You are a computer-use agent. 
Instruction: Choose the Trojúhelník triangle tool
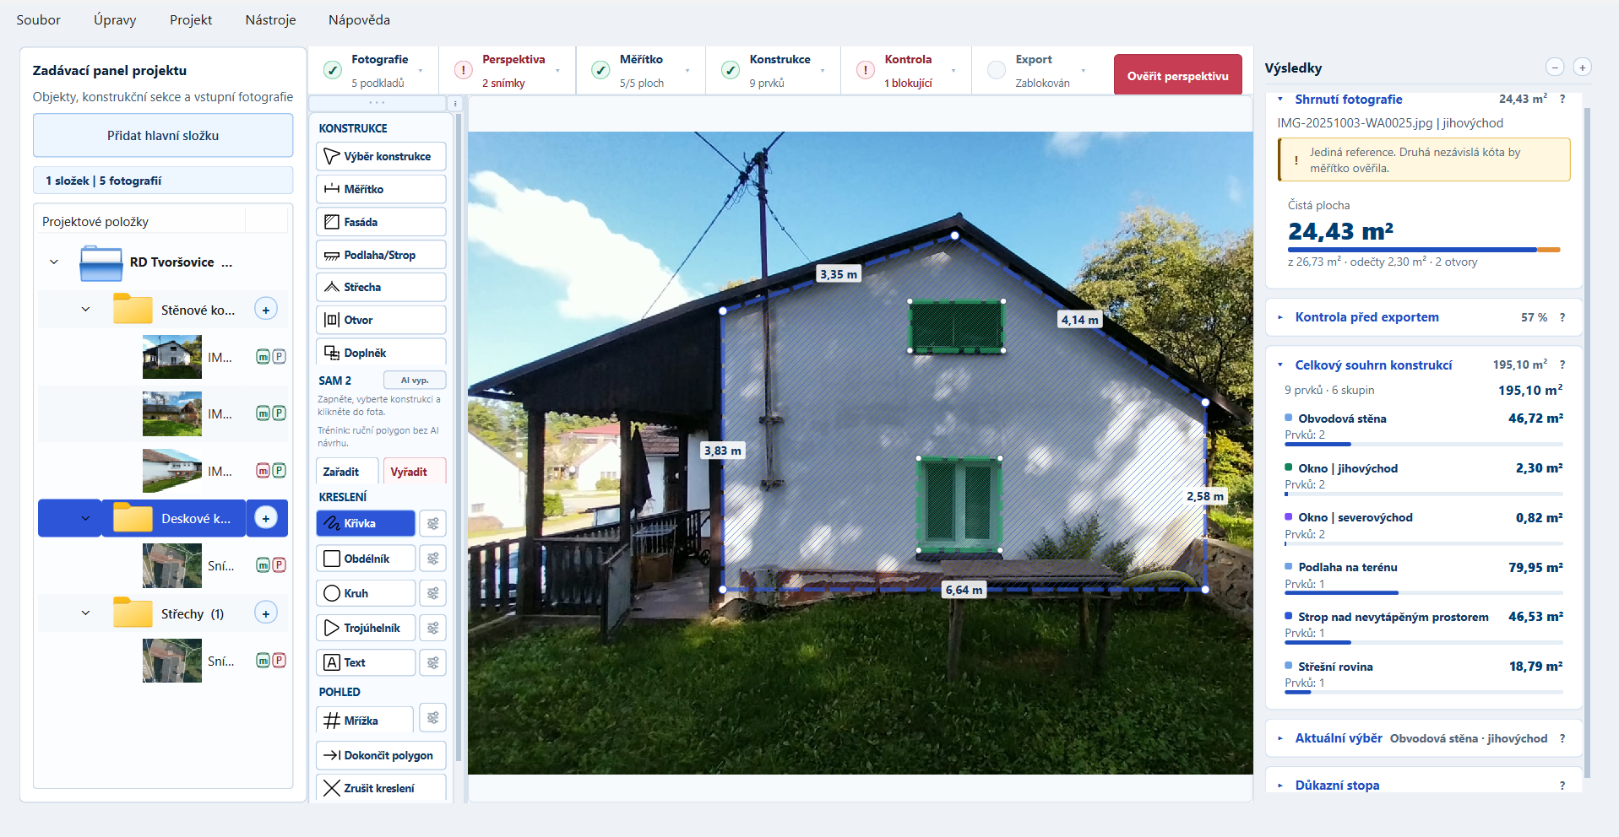(366, 628)
